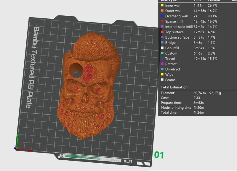This screenshot has height=171, width=237.
Task: Hide Internal solid infill line type
Action: click(x=162, y=26)
